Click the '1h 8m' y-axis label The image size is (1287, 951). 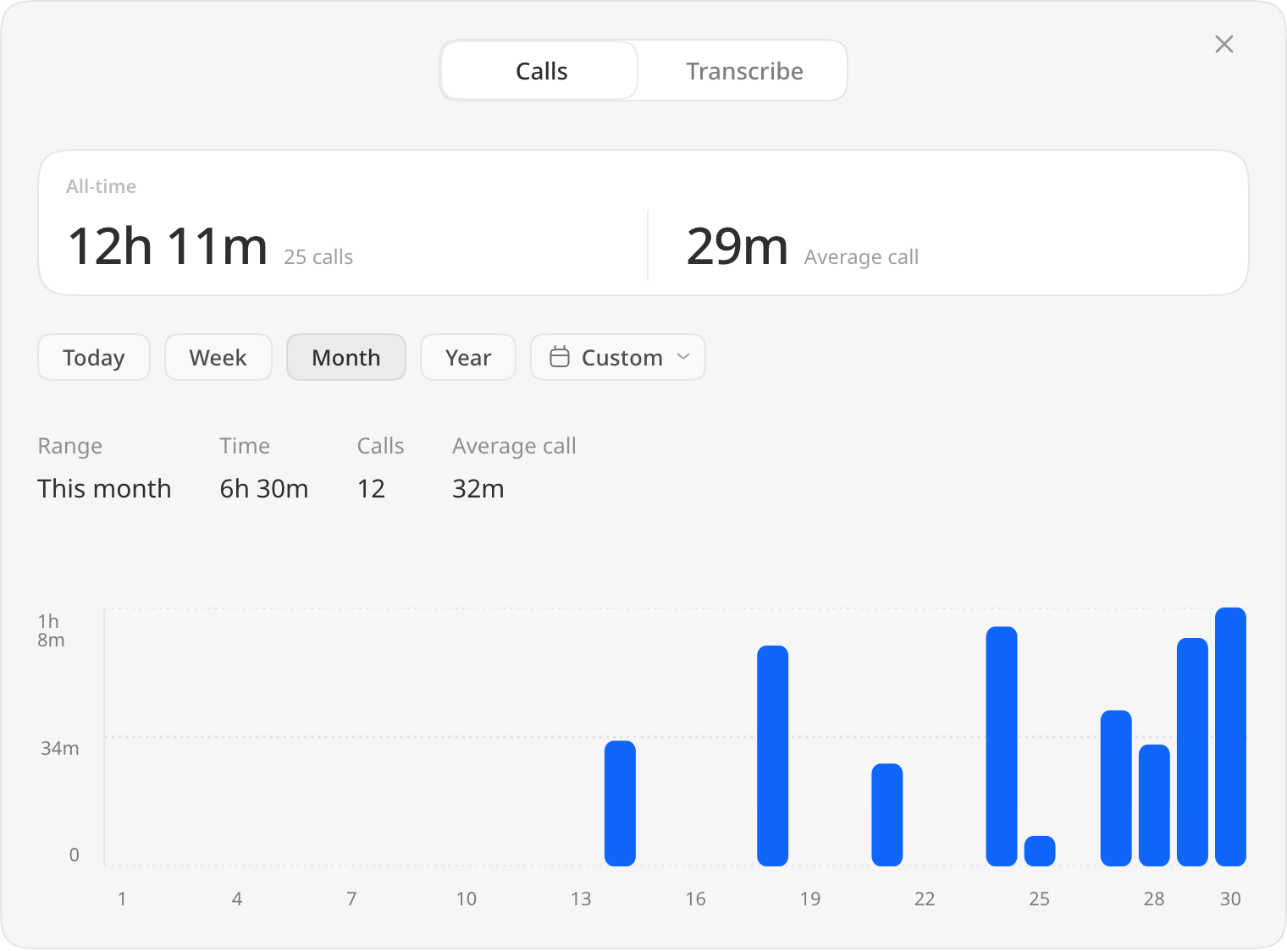(x=51, y=631)
